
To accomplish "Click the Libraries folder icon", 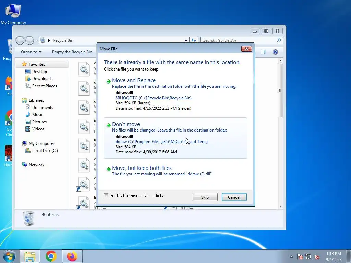I will [24, 100].
